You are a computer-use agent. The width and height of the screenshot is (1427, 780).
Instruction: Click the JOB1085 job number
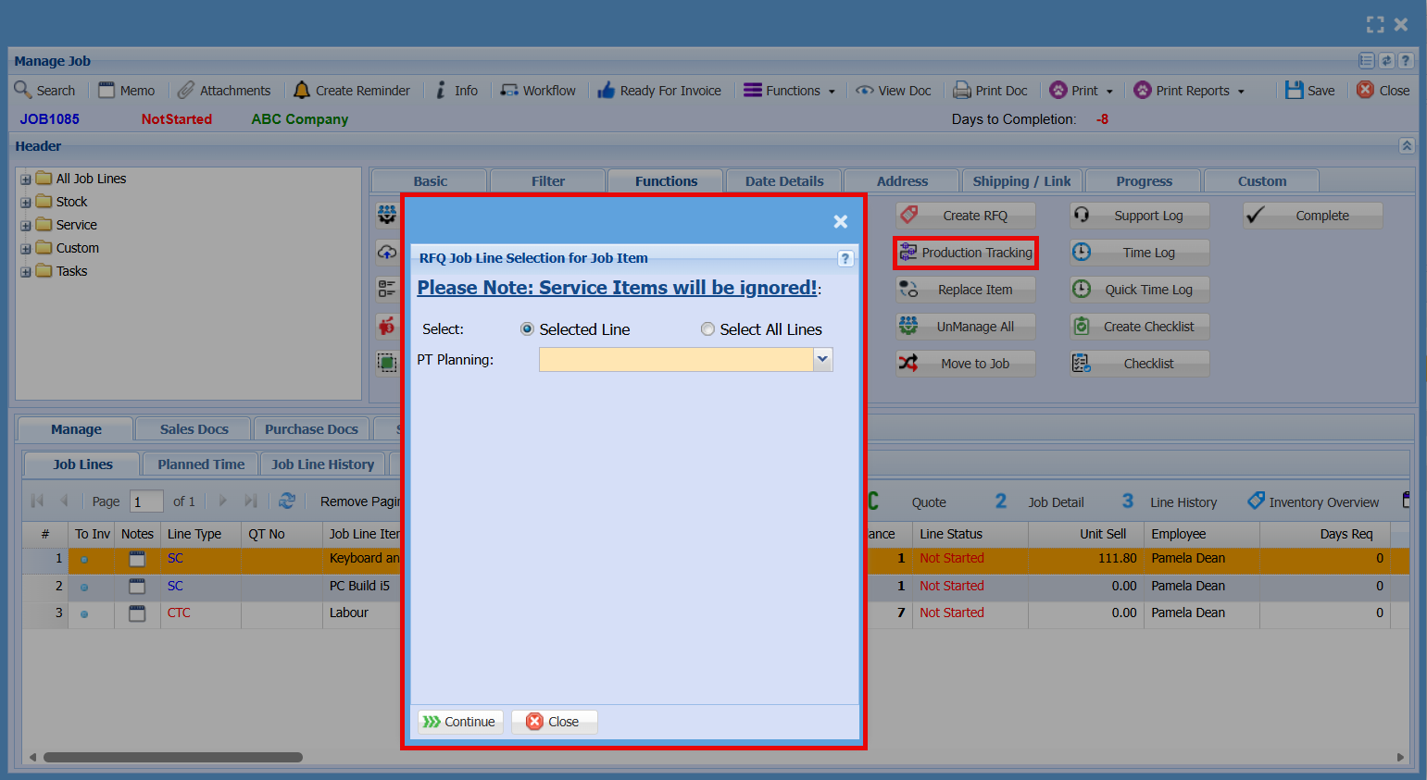pos(50,119)
